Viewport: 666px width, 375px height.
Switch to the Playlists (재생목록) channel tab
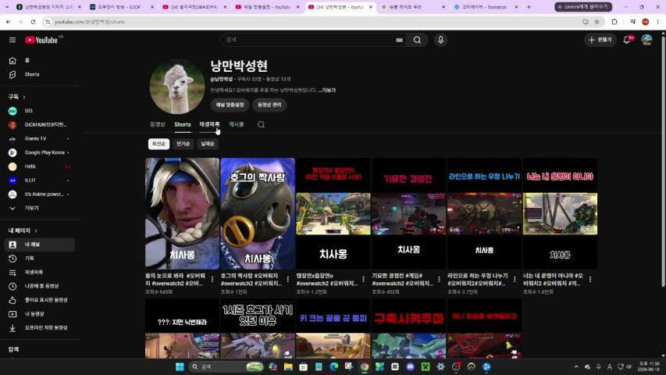(209, 124)
